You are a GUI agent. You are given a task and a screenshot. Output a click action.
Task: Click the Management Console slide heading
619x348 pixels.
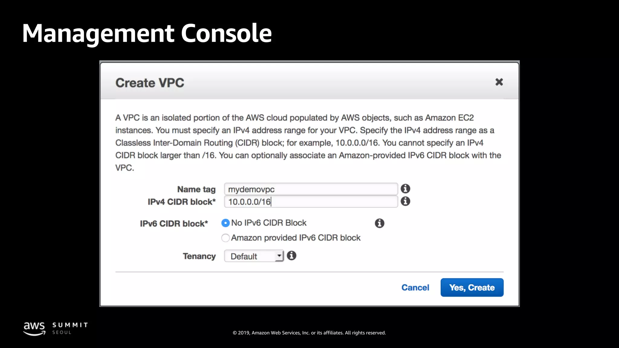pyautogui.click(x=147, y=33)
